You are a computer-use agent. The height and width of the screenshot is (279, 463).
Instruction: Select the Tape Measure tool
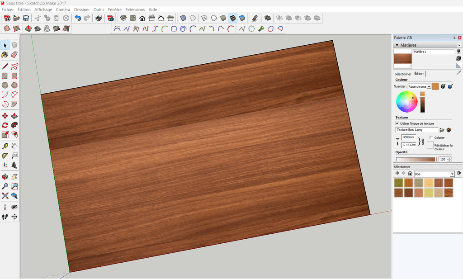tap(5, 146)
